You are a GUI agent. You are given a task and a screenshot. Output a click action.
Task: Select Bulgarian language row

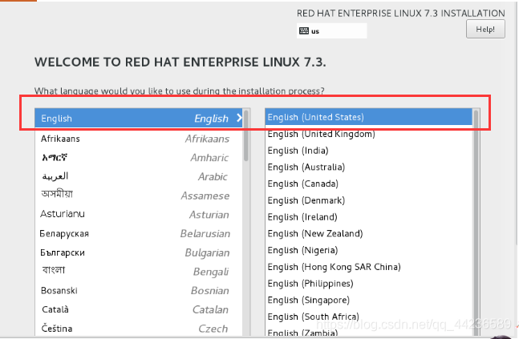point(139,252)
